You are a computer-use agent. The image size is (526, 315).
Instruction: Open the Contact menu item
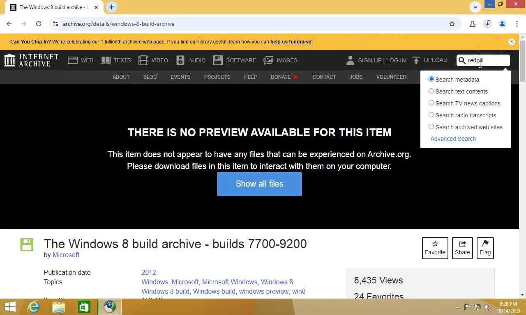[324, 77]
